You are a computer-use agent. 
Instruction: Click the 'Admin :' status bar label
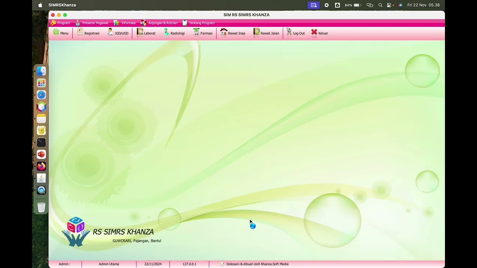pos(64,264)
